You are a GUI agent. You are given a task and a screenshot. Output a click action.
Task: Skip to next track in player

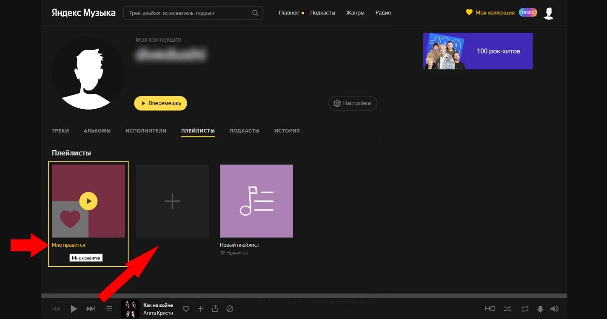click(x=91, y=309)
